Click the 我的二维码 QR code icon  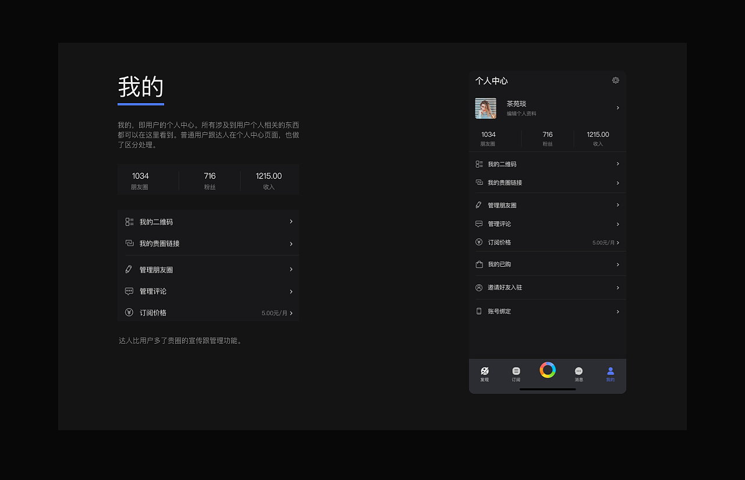478,164
